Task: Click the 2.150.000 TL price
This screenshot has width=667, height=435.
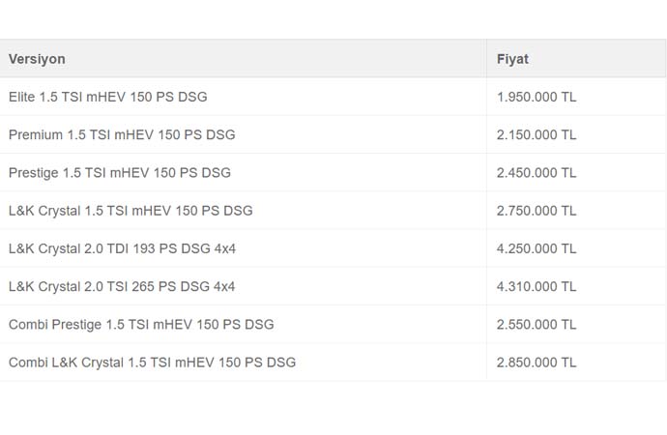Action: [x=536, y=134]
